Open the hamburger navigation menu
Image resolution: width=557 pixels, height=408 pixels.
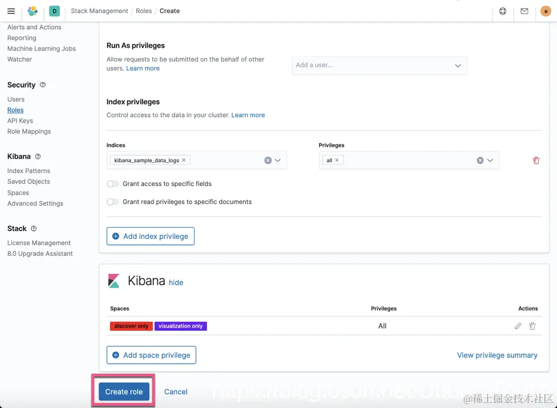point(11,11)
